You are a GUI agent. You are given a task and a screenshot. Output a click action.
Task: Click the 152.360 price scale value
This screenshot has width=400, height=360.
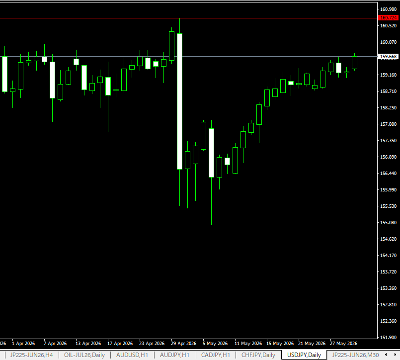click(x=388, y=321)
